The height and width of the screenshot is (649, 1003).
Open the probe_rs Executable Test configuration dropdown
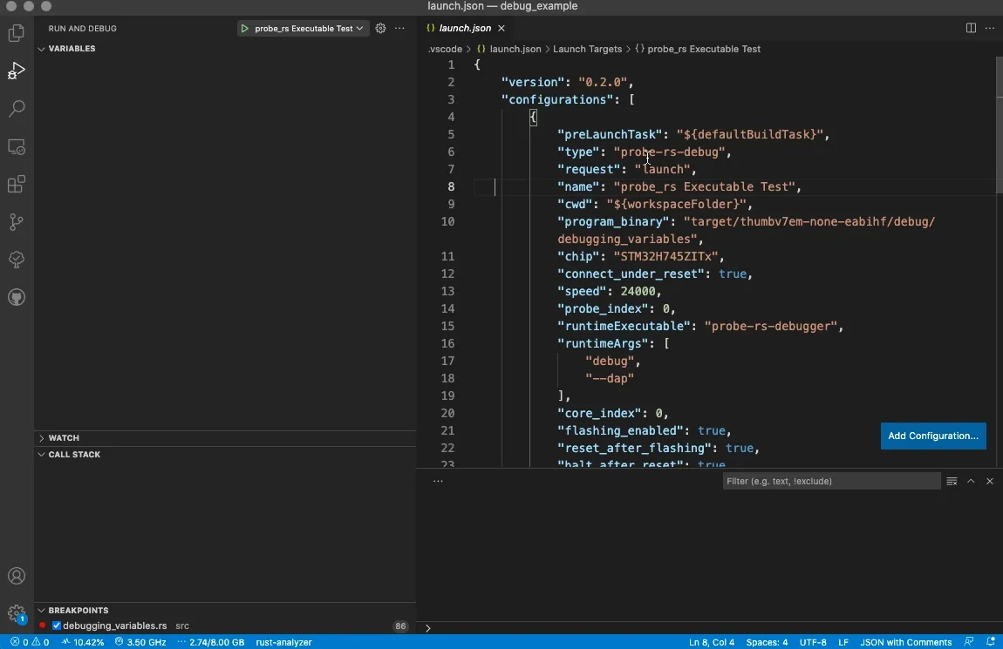(x=303, y=28)
